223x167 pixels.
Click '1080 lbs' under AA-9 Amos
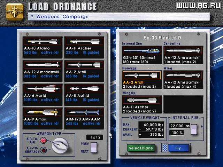[31, 124]
